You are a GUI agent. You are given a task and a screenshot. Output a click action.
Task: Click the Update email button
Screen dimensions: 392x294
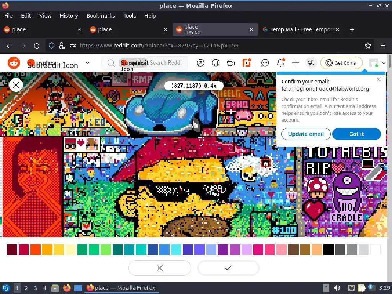coord(306,134)
